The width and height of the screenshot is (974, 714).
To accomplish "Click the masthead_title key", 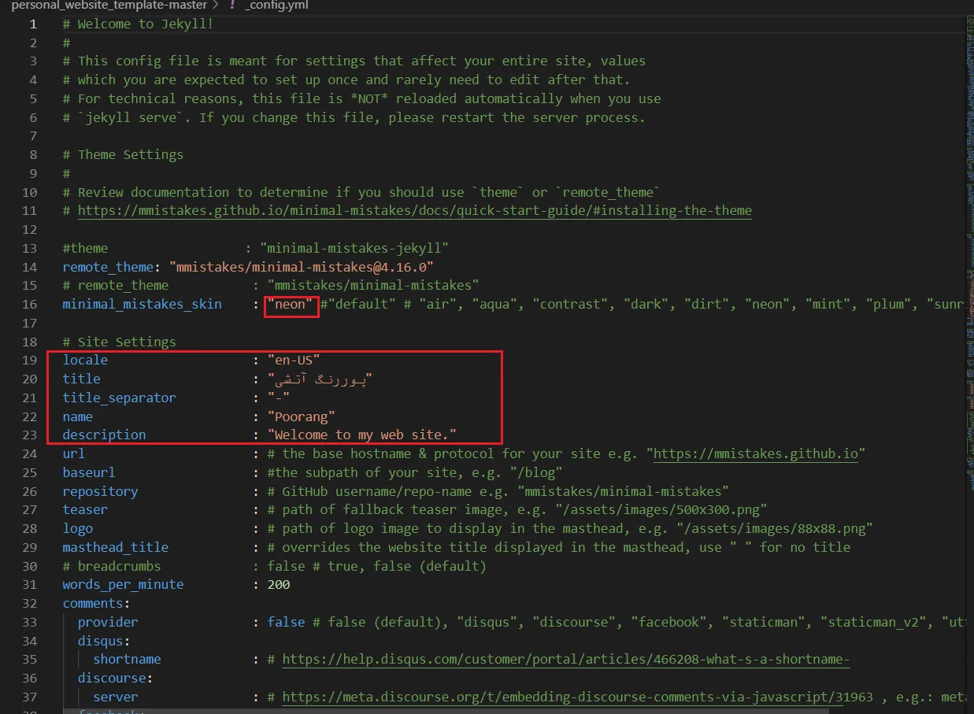I will 116,548.
